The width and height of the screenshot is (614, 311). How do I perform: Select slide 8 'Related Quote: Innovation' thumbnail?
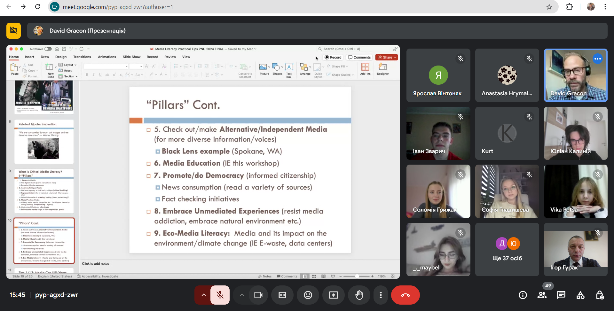click(44, 142)
